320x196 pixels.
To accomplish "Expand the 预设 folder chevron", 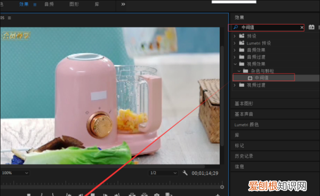I will (x=235, y=36).
